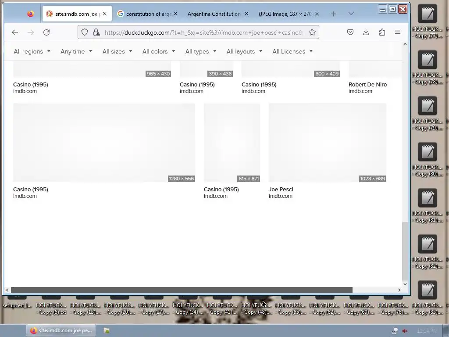Open the shield tracking protection icon
This screenshot has height=337, width=449.
(x=85, y=32)
